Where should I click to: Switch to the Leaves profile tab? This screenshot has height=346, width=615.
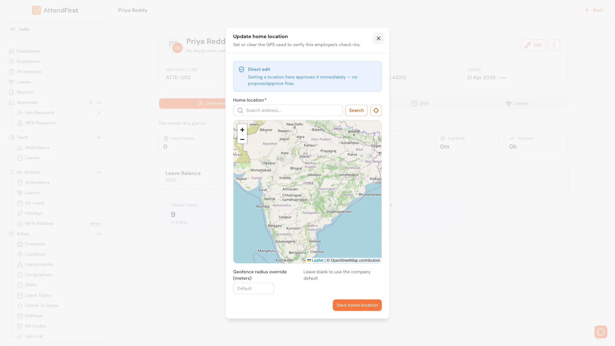tap(517, 103)
